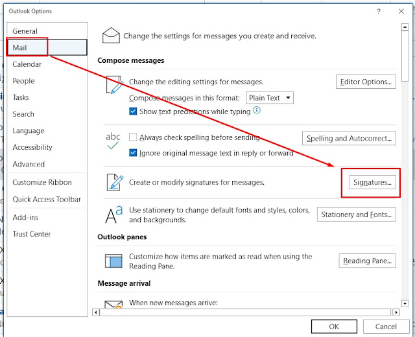Image resolution: width=415 pixels, height=337 pixels.
Task: Click the text predictions info icon
Action: pyautogui.click(x=257, y=110)
